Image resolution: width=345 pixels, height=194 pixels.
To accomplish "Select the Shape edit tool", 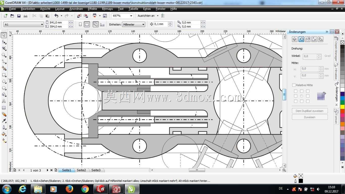I will point(4,42).
